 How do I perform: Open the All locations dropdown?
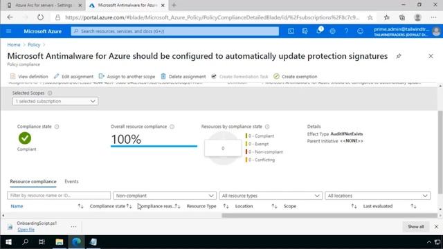tap(378, 196)
